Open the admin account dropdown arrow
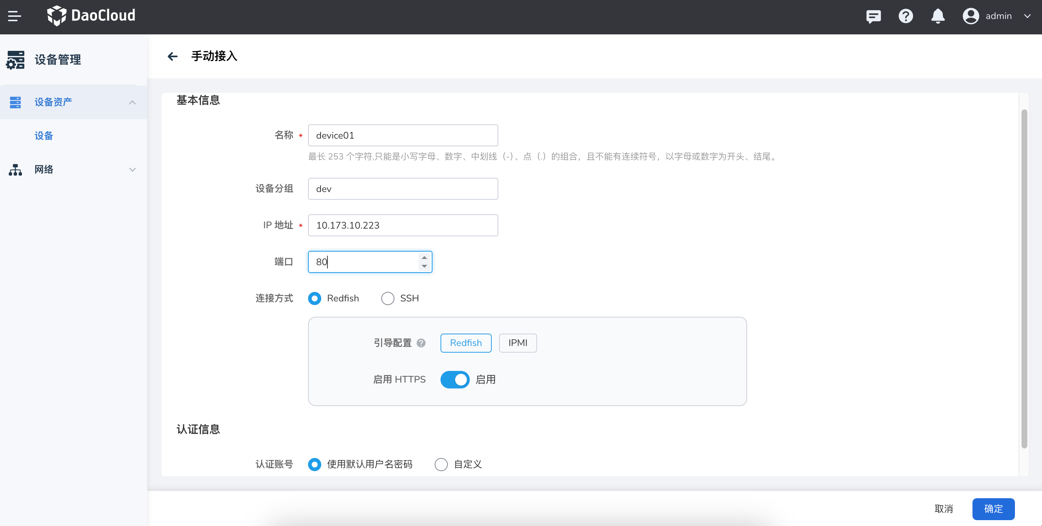Image resolution: width=1042 pixels, height=526 pixels. tap(1027, 16)
